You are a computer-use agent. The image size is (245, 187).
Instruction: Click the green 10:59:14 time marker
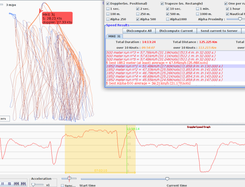tap(133, 129)
